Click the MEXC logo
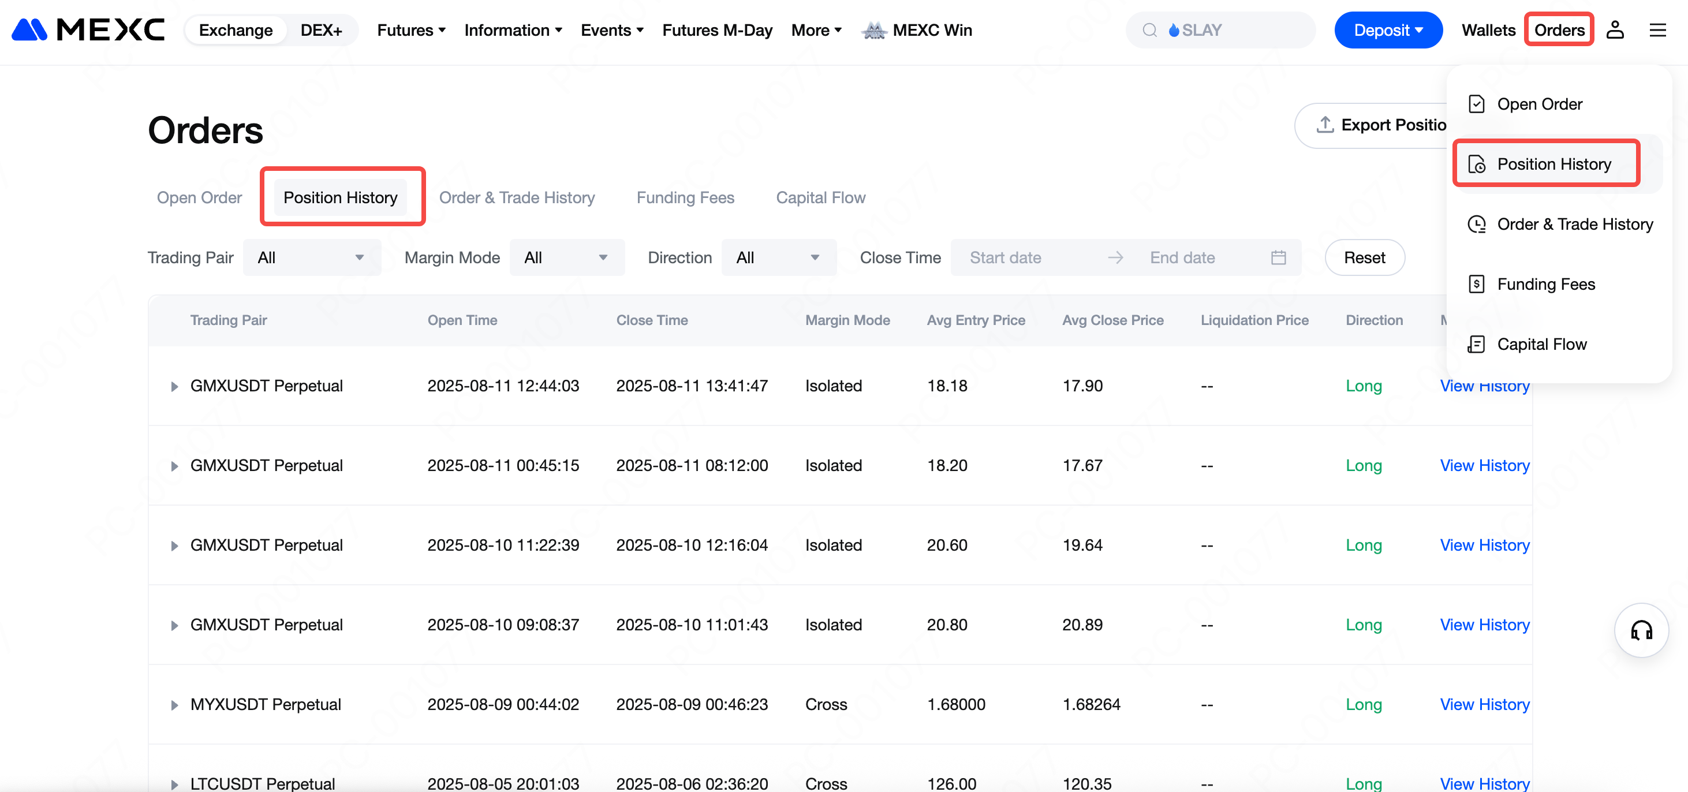This screenshot has width=1688, height=792. 88,30
